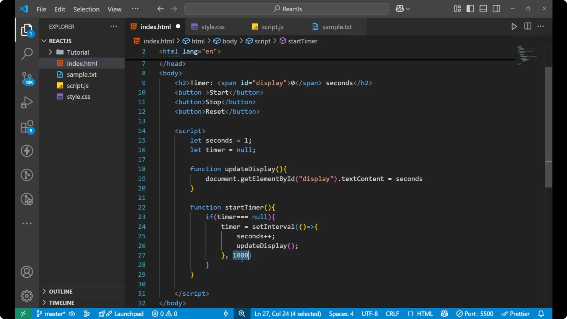This screenshot has width=567, height=319.
Task: Toggle the secondary side bar
Action: (496, 9)
